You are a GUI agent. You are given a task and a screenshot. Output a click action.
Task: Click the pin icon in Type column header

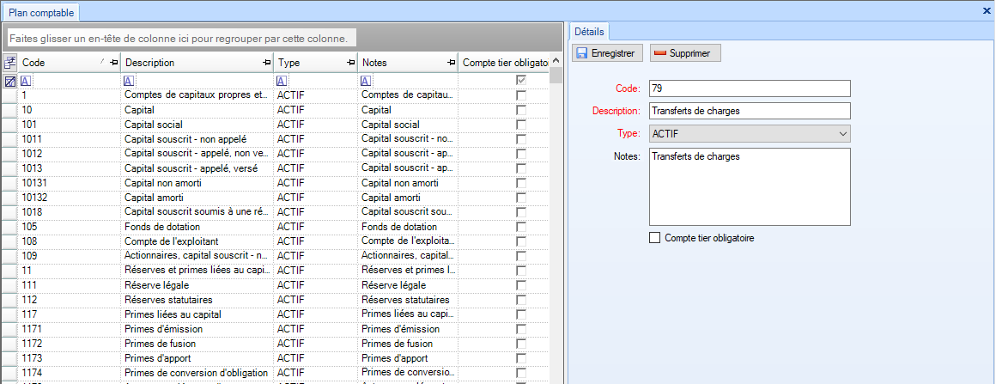349,63
